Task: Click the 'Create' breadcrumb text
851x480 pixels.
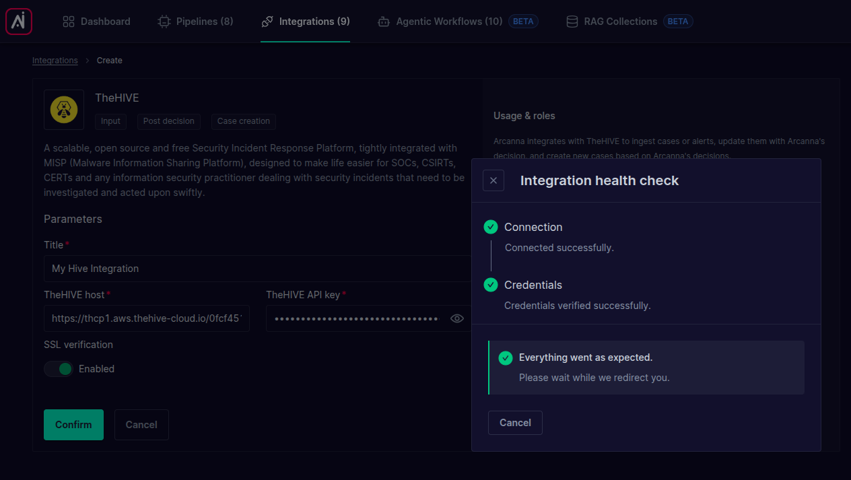Action: tap(110, 61)
